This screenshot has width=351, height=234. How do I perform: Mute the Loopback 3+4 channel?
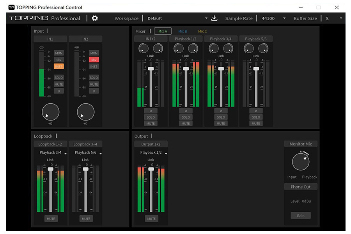(x=85, y=218)
